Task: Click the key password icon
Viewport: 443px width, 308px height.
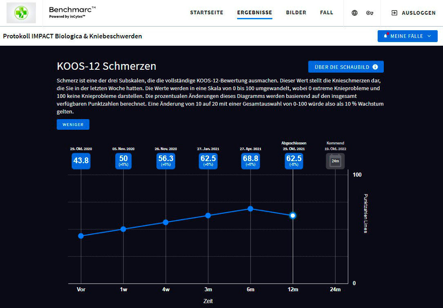Action: pyautogui.click(x=370, y=13)
